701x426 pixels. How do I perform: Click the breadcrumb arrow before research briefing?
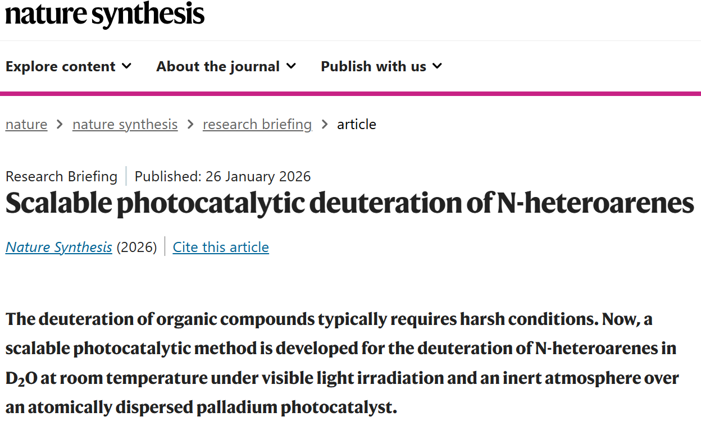coord(190,124)
